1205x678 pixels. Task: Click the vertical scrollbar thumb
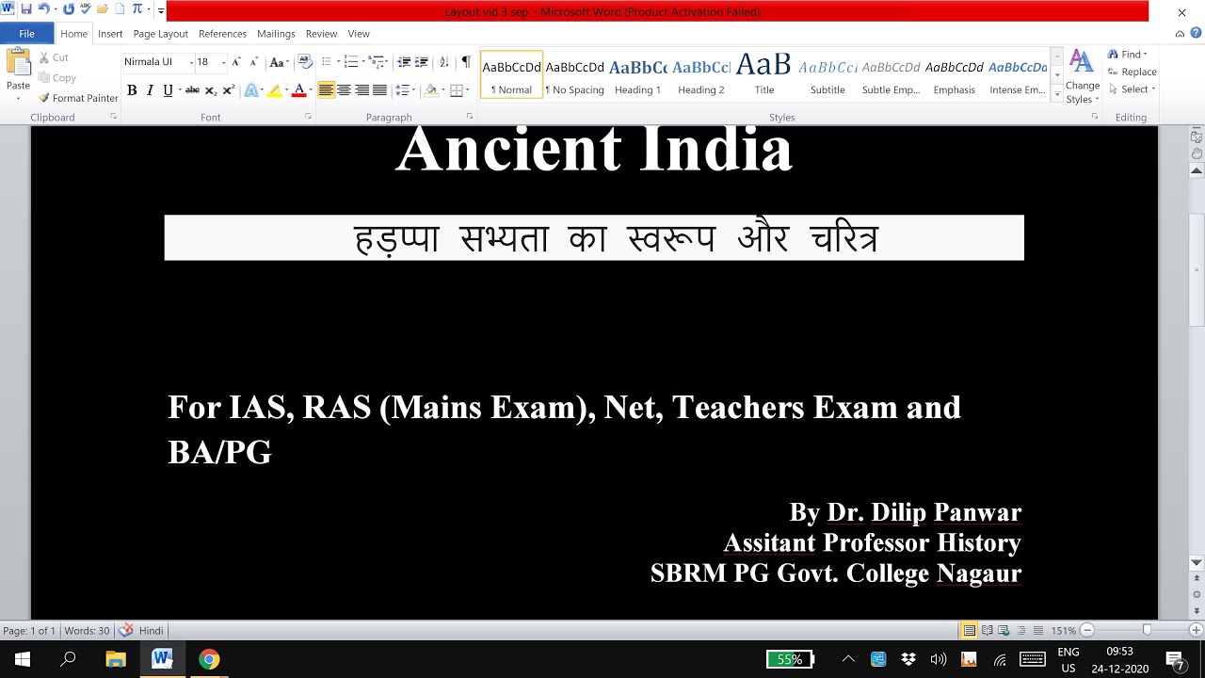click(x=1197, y=270)
